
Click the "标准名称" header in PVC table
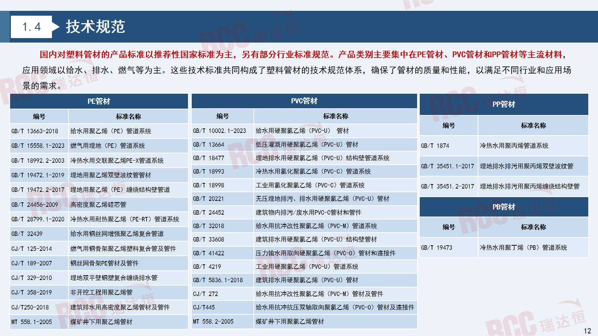pyautogui.click(x=335, y=116)
